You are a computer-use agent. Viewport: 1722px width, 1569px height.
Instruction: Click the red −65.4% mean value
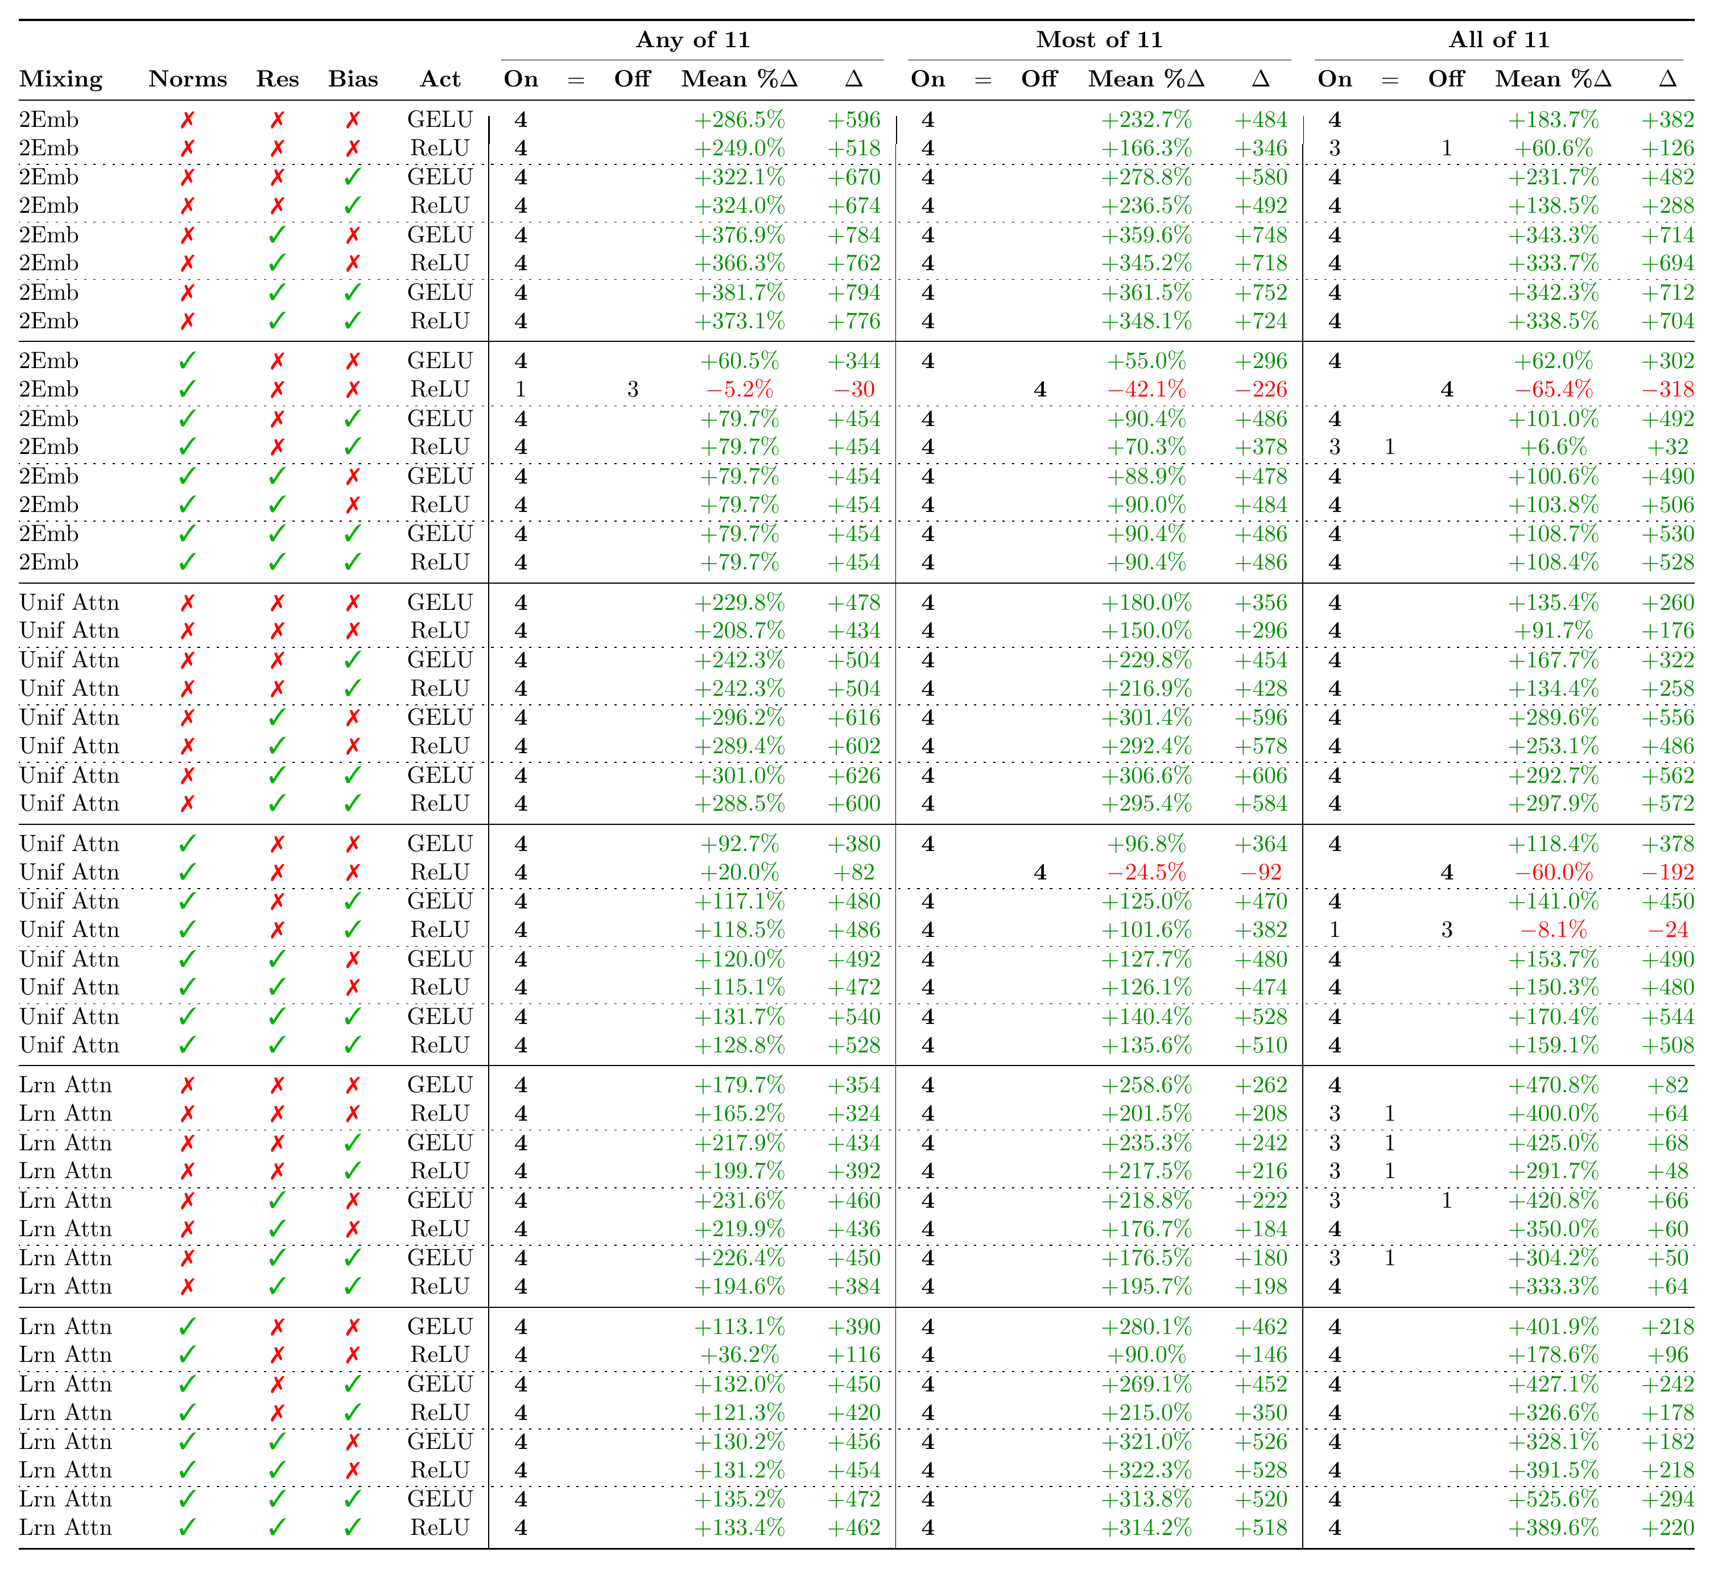point(1553,390)
